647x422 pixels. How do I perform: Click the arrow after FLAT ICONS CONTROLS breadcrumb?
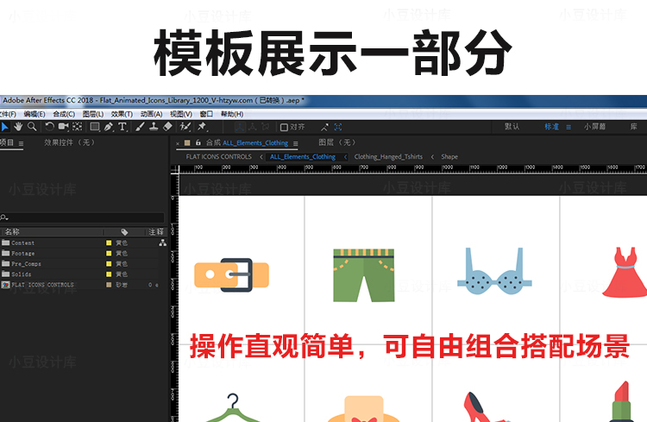[261, 157]
